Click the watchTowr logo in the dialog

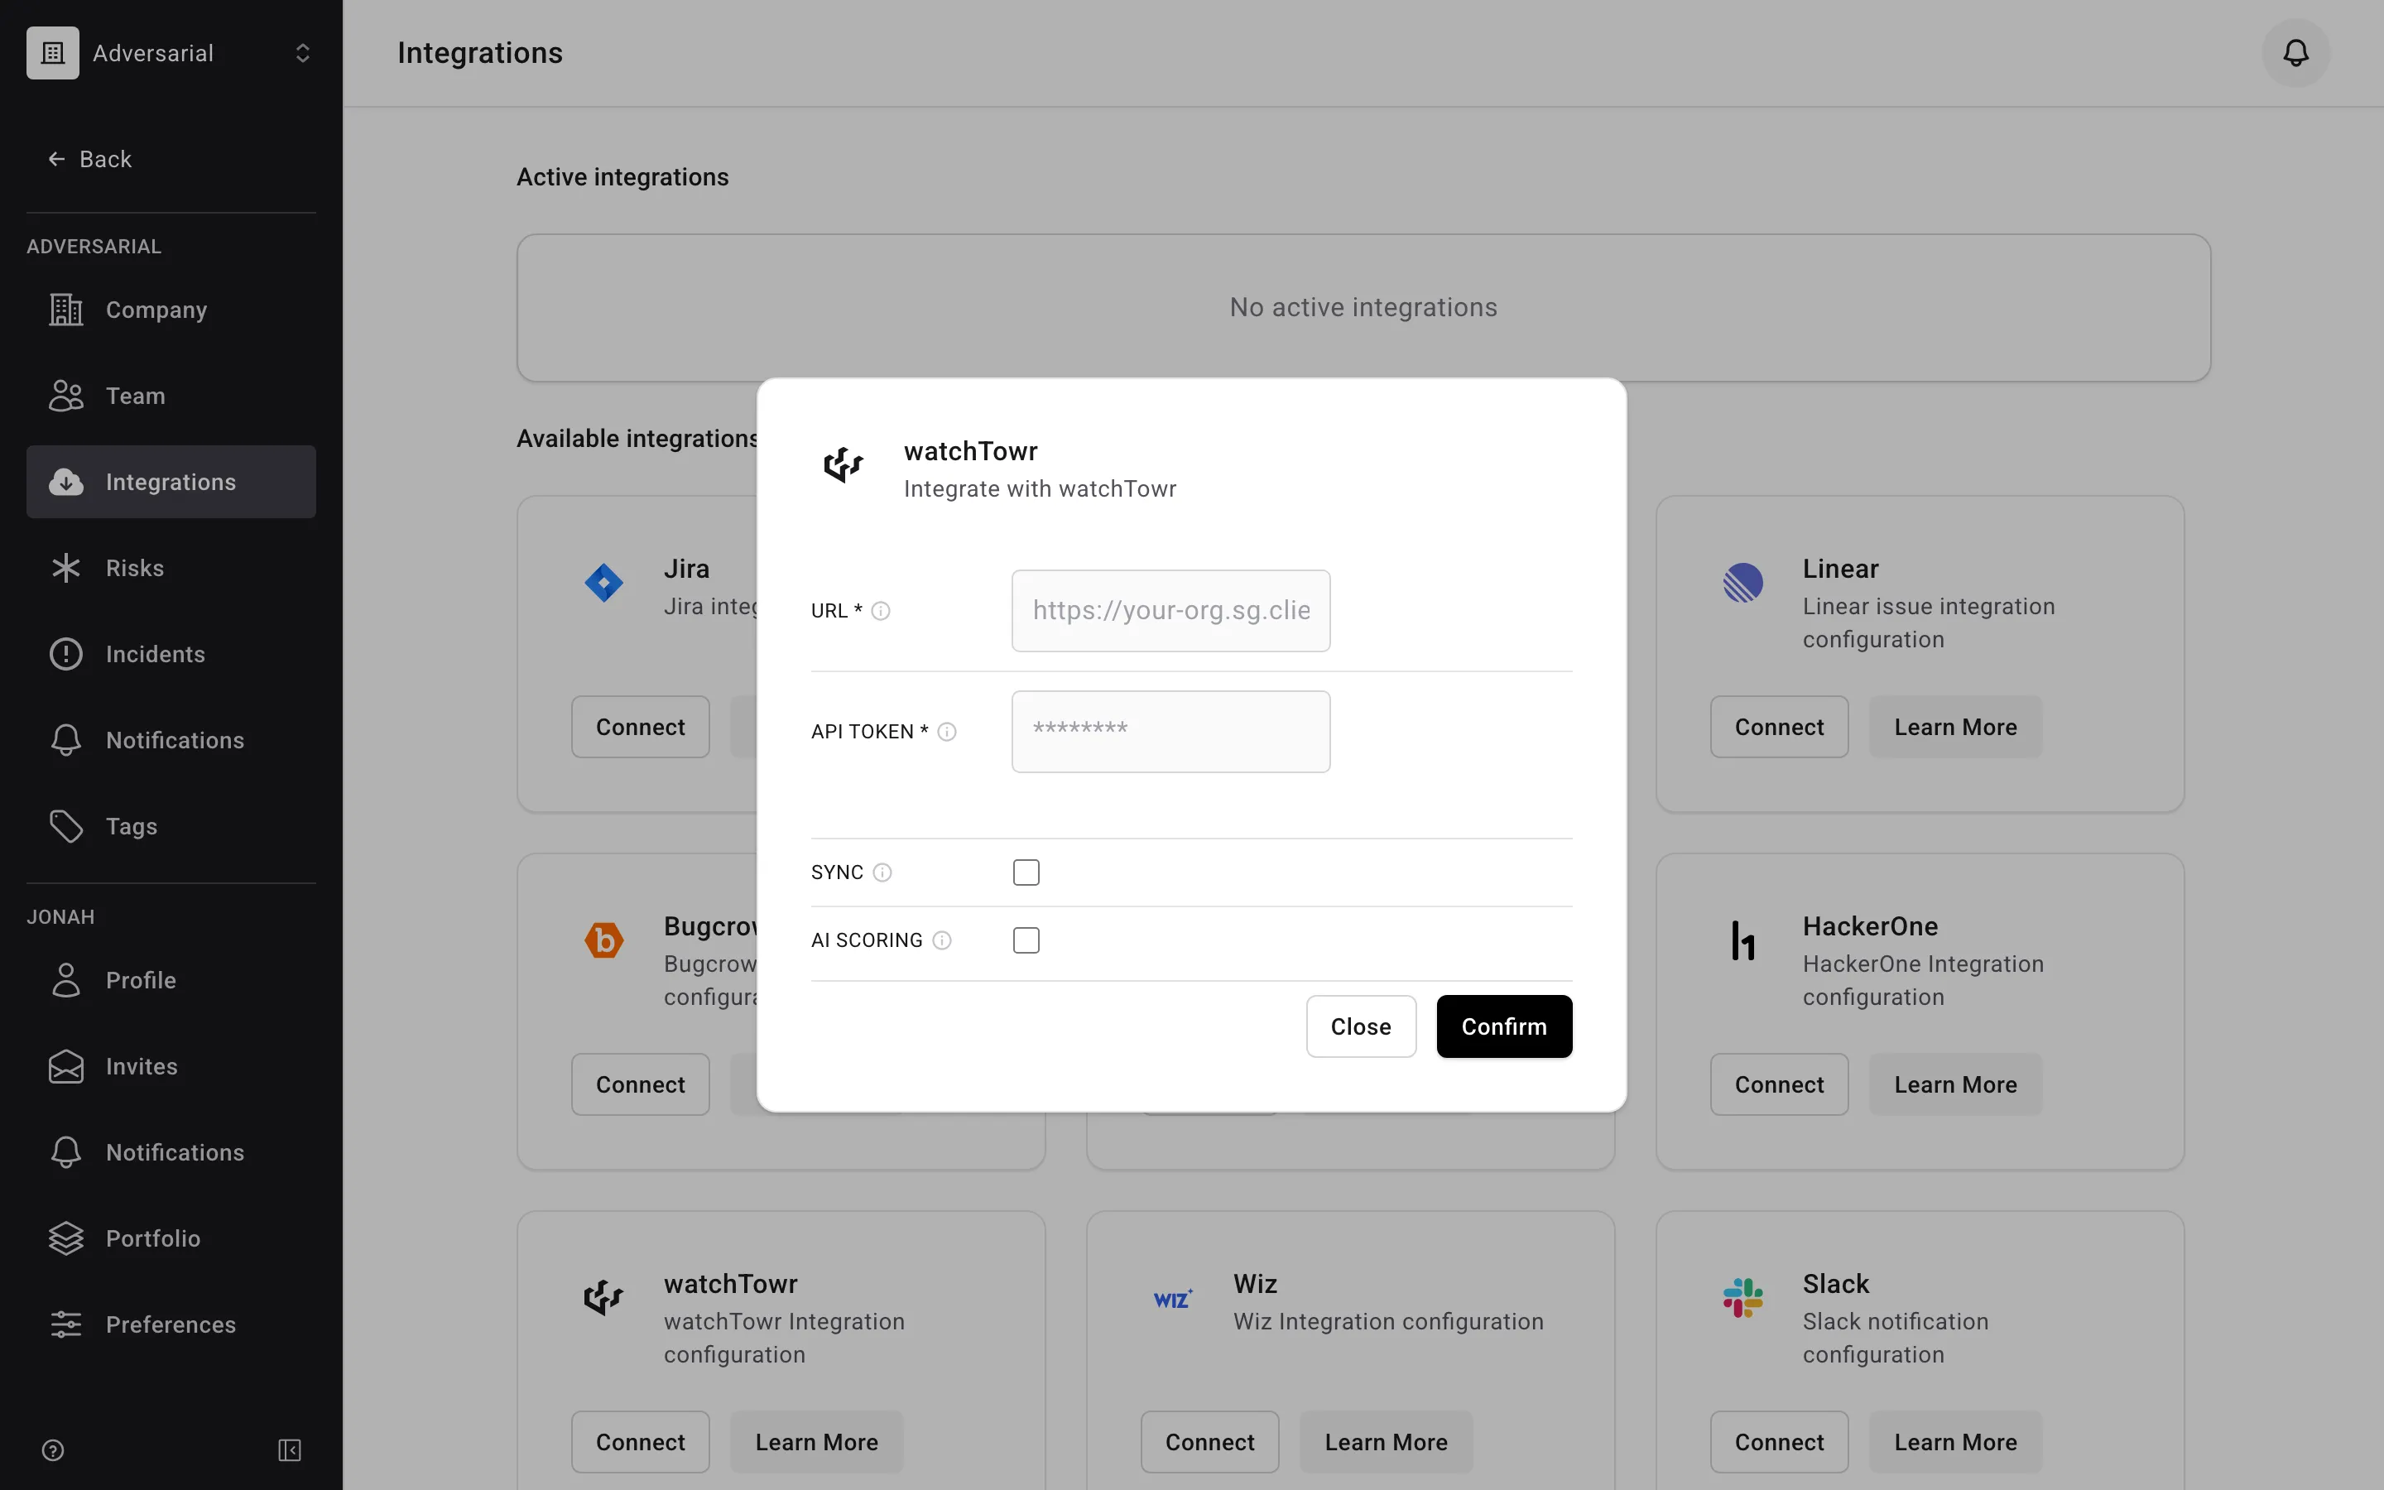point(844,464)
